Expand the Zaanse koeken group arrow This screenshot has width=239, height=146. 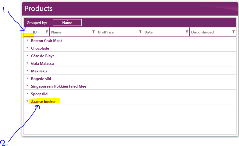click(27, 101)
